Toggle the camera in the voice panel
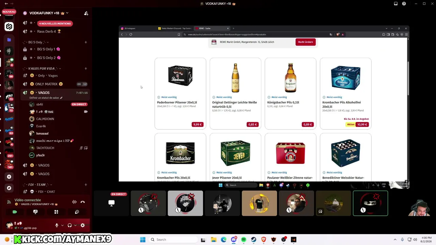Screen dimensions: 436x245 pos(15,212)
